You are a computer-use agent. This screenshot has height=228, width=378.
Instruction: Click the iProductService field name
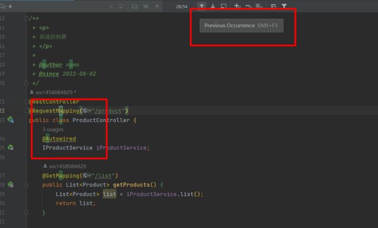[x=122, y=148]
